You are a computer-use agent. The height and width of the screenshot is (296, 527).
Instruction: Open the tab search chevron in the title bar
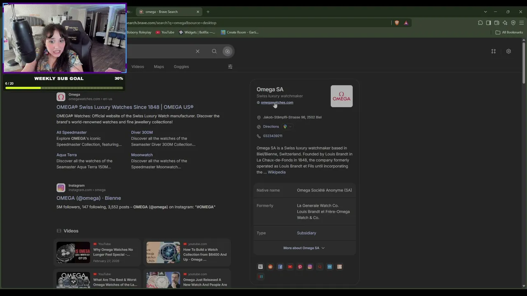485,12
